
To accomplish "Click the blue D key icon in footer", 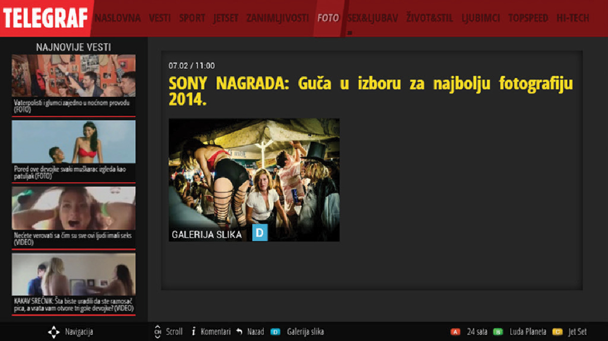I will 275,332.
